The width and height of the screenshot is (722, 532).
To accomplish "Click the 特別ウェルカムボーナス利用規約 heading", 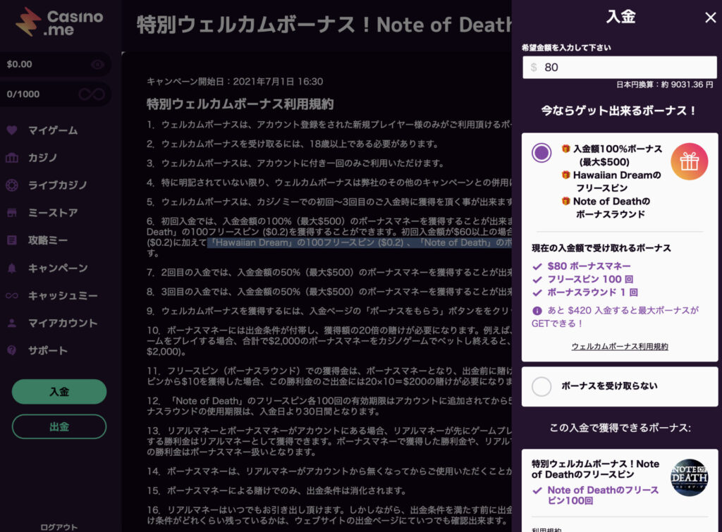I will (x=240, y=104).
